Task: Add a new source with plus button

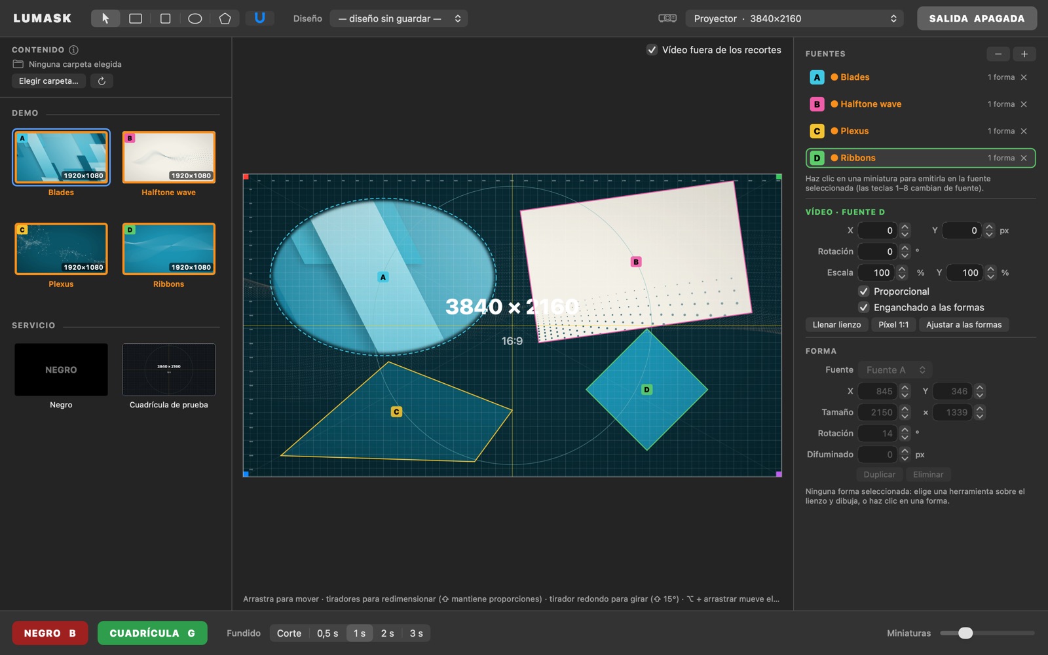Action: click(x=1024, y=54)
